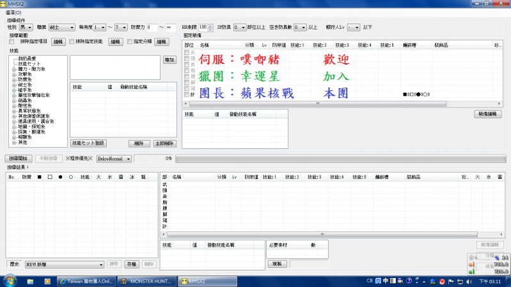Tick the 排除指定技能 checkbox
Image resolution: width=511 pixels, height=287 pixels.
pos(72,42)
